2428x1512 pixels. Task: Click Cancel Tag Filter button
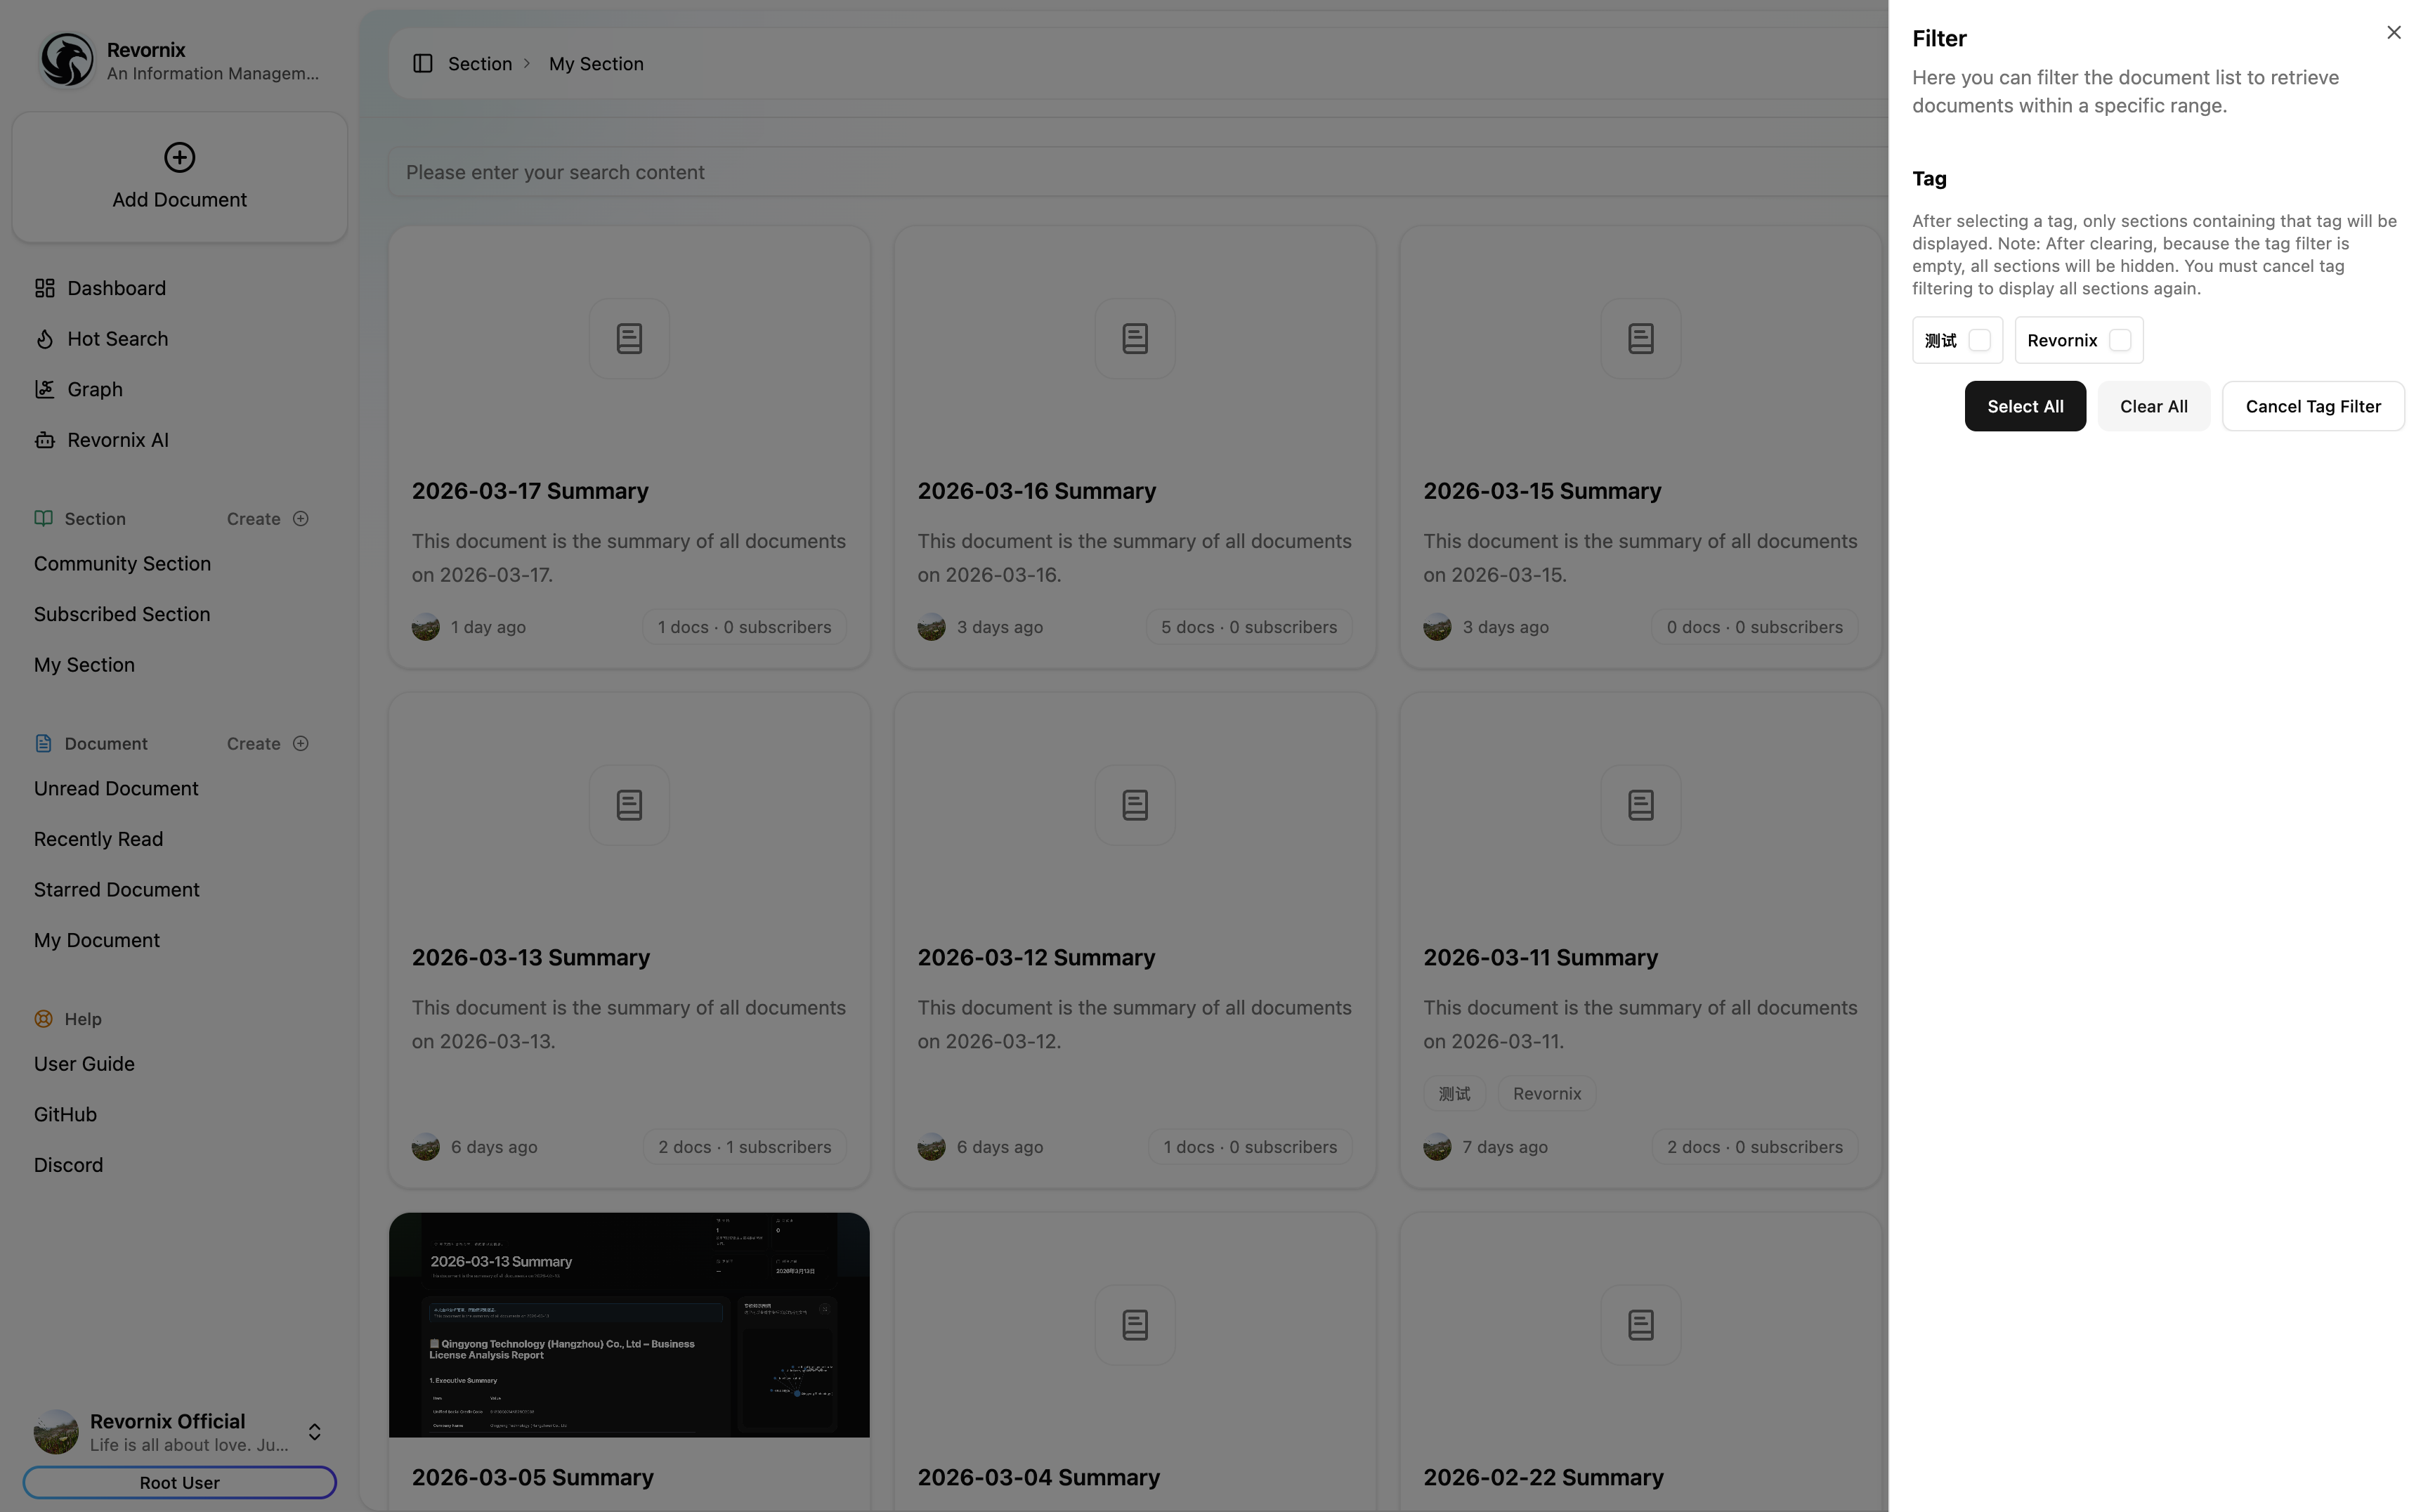(2312, 407)
